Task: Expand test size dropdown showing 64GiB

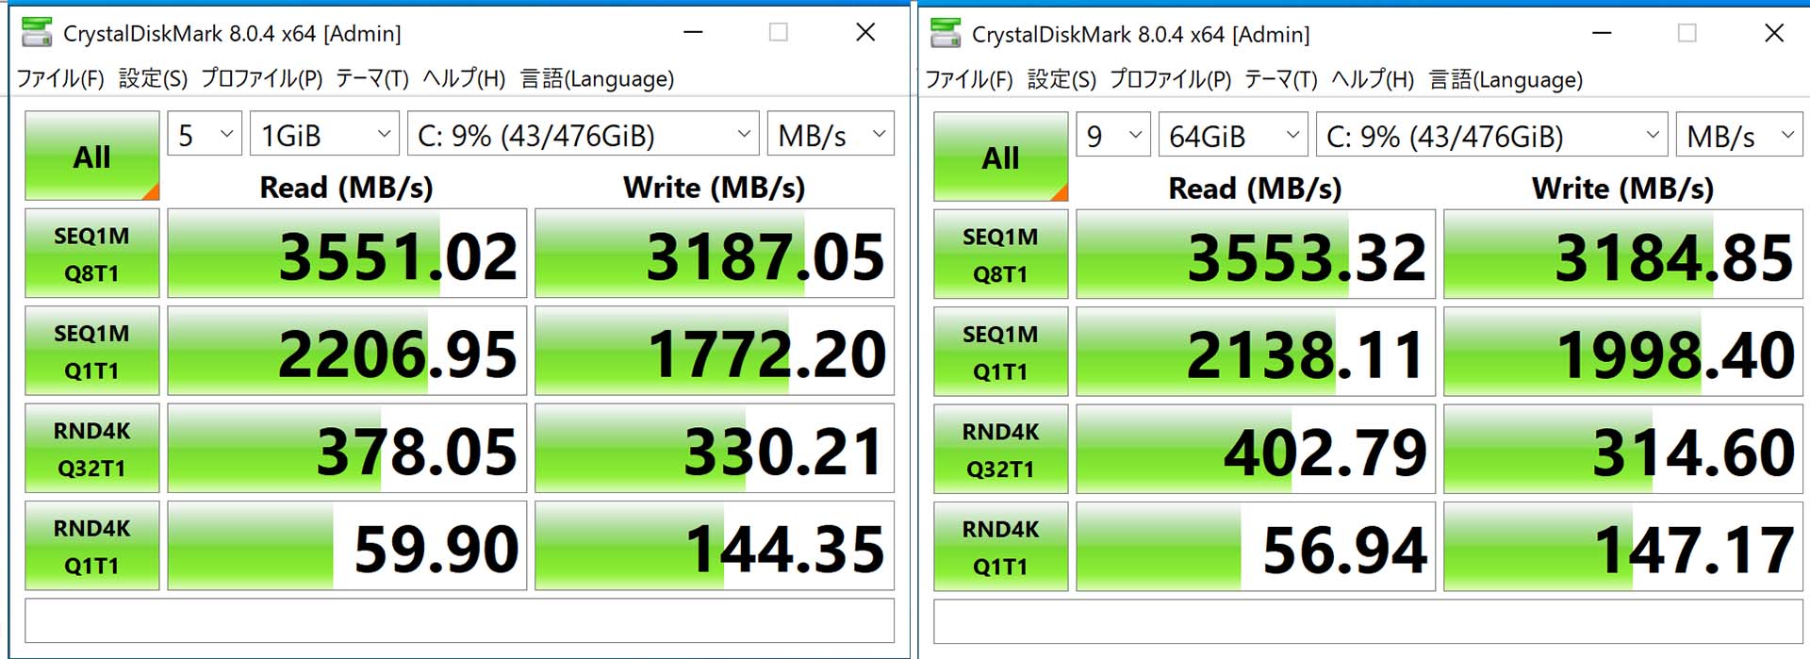Action: (x=1233, y=135)
